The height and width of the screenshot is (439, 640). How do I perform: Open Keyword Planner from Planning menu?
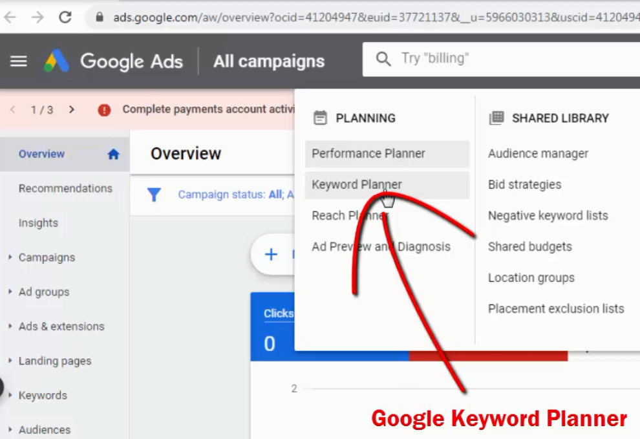357,185
